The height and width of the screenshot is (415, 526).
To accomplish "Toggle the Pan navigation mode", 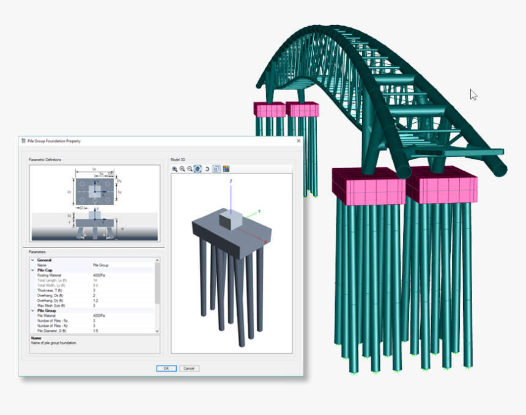I will (x=197, y=169).
